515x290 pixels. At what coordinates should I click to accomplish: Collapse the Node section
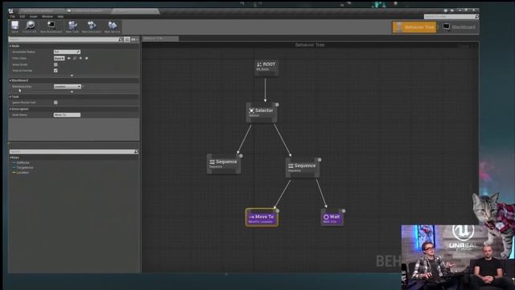pyautogui.click(x=10, y=46)
